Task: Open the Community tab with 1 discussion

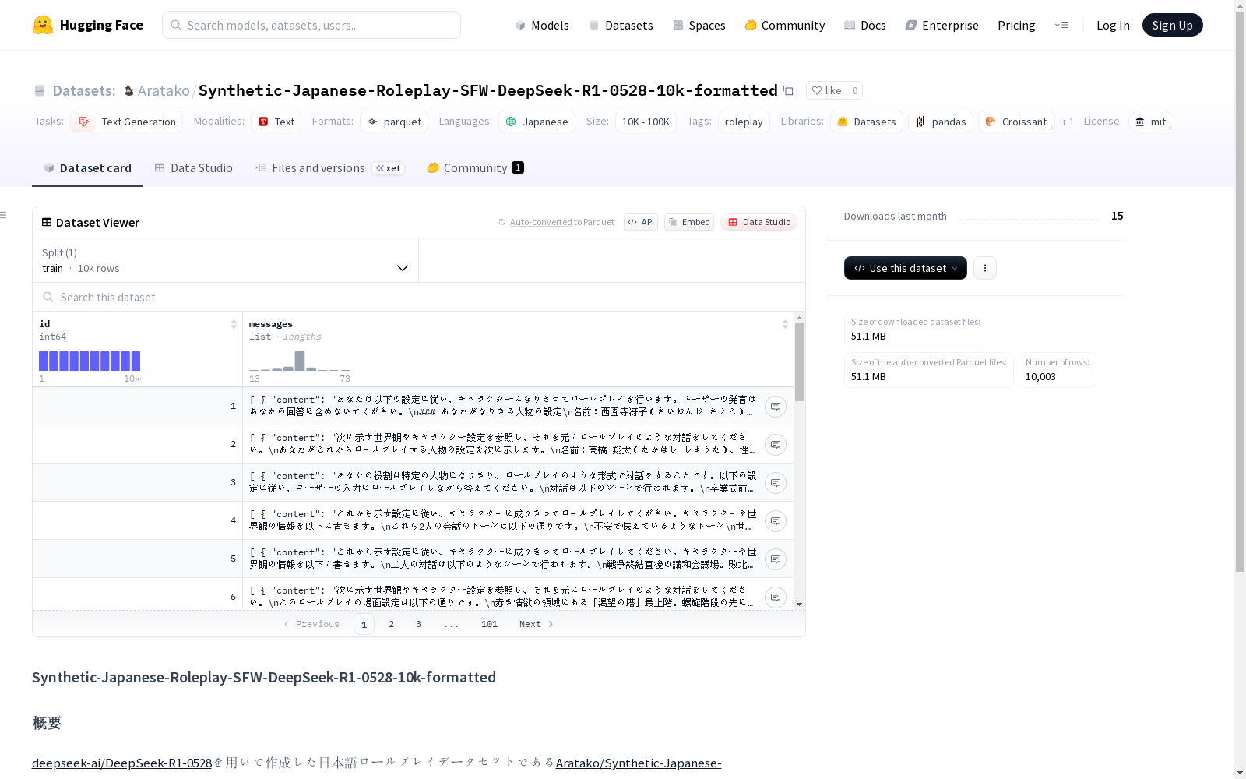Action: click(475, 168)
